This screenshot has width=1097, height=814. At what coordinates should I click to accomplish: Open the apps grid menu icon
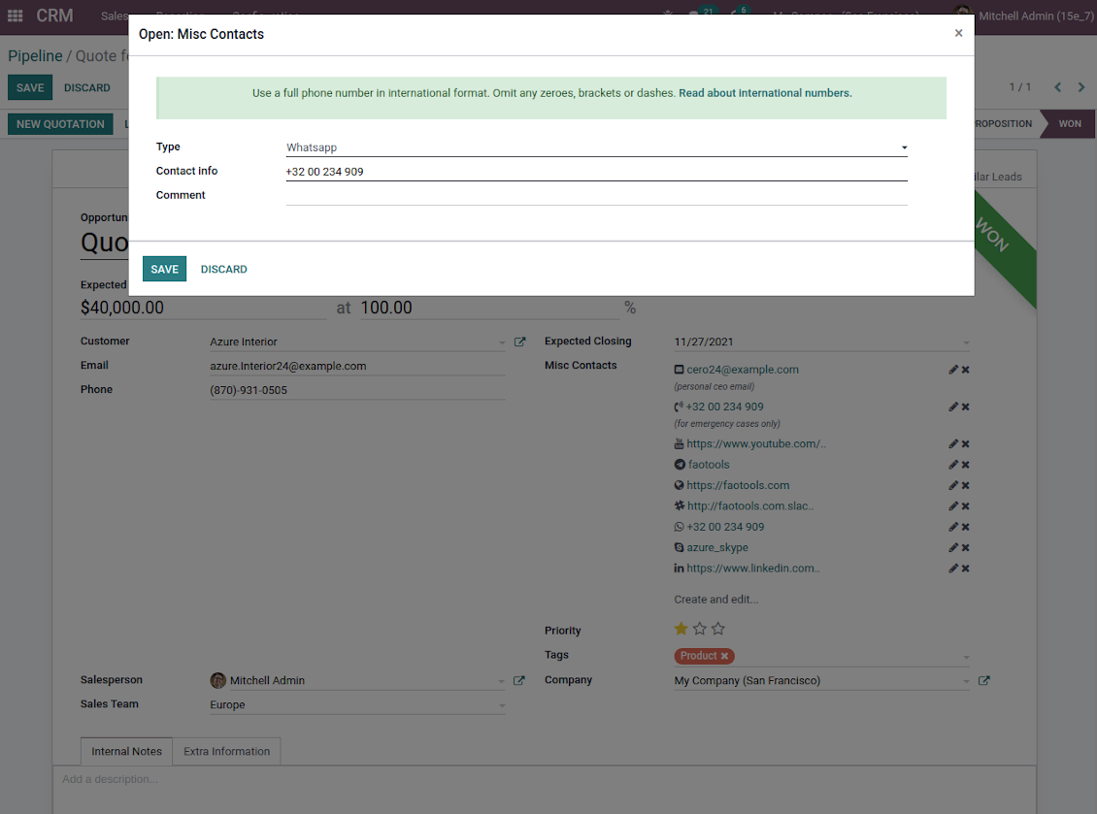coord(15,16)
